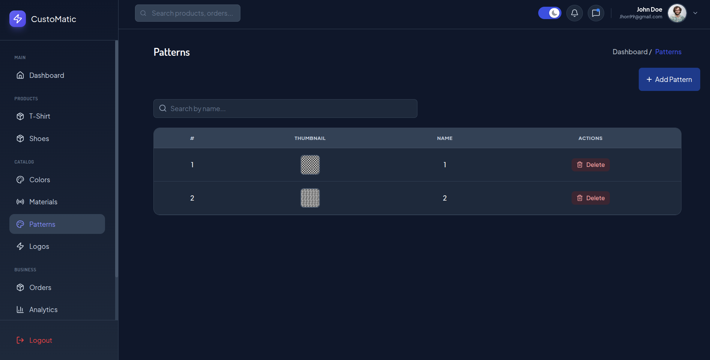Click the Colors palette icon
This screenshot has width=710, height=360.
tap(20, 180)
